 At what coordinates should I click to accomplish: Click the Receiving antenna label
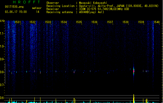(x=60, y=12)
